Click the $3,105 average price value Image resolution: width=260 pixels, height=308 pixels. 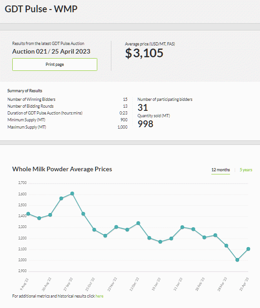coord(144,53)
